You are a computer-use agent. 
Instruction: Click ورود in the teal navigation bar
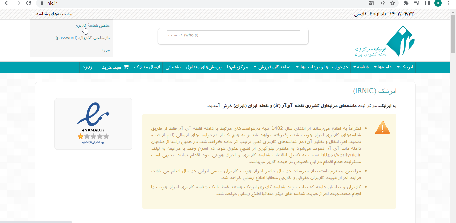(87, 67)
